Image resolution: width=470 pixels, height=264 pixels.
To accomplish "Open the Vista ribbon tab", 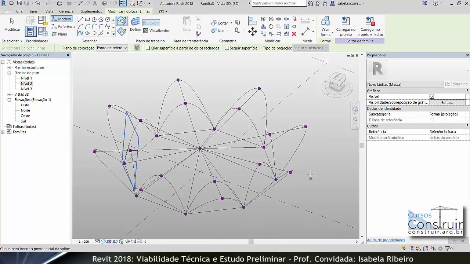I will (49, 11).
